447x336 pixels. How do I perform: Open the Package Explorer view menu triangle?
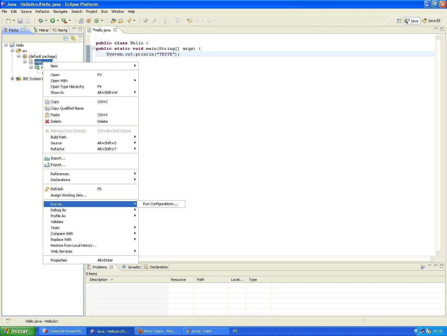click(x=80, y=37)
